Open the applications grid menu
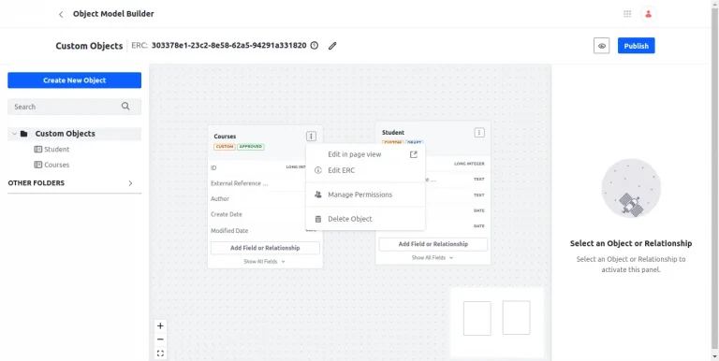719x361 pixels. click(627, 14)
